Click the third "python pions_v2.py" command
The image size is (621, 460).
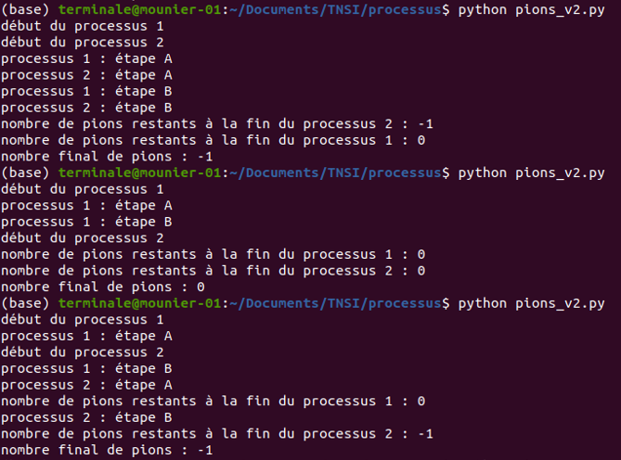click(x=531, y=304)
